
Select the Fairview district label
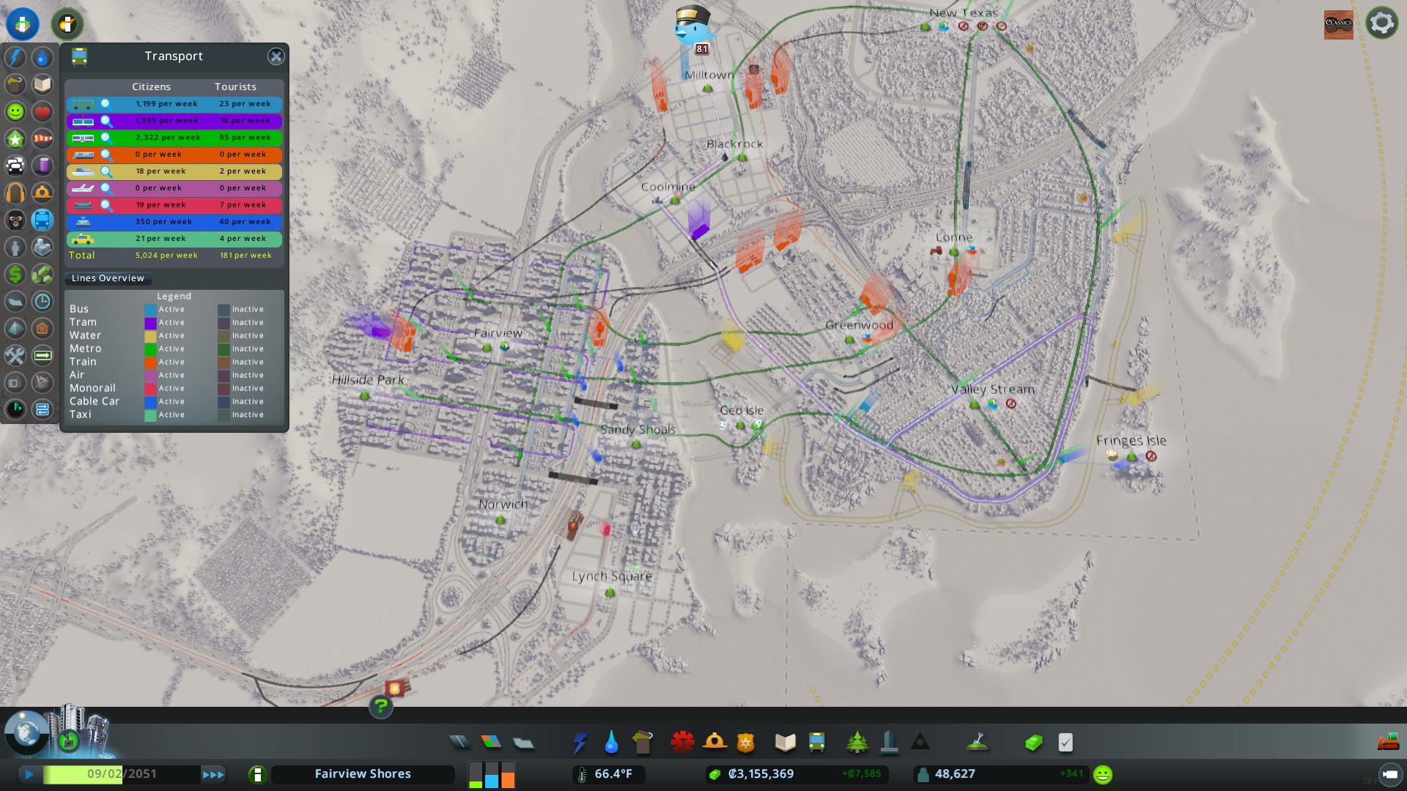click(x=498, y=333)
